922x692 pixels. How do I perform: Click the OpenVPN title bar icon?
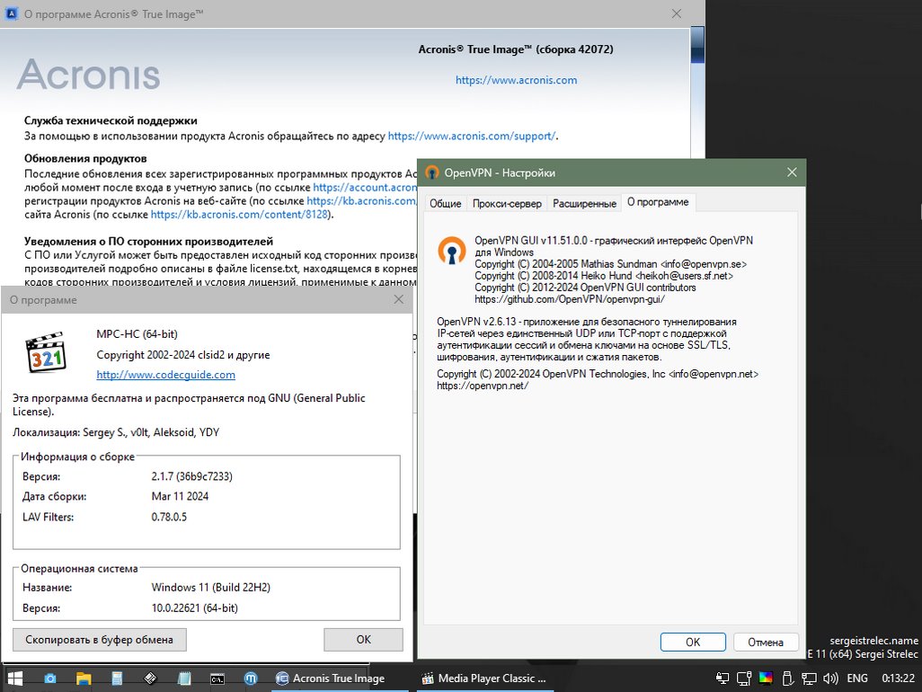[432, 173]
